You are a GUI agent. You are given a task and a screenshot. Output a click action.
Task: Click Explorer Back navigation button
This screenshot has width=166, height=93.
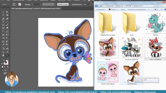click(x=96, y=6)
